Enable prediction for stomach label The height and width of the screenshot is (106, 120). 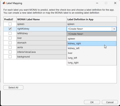point(10,43)
